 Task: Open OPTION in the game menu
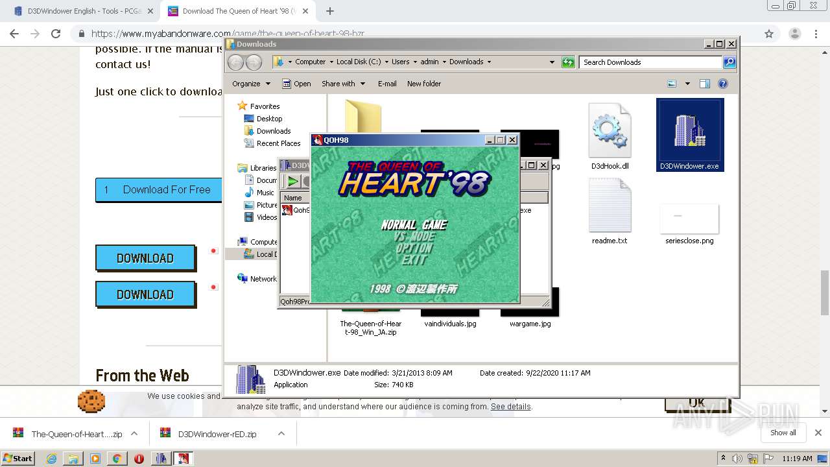(x=414, y=248)
